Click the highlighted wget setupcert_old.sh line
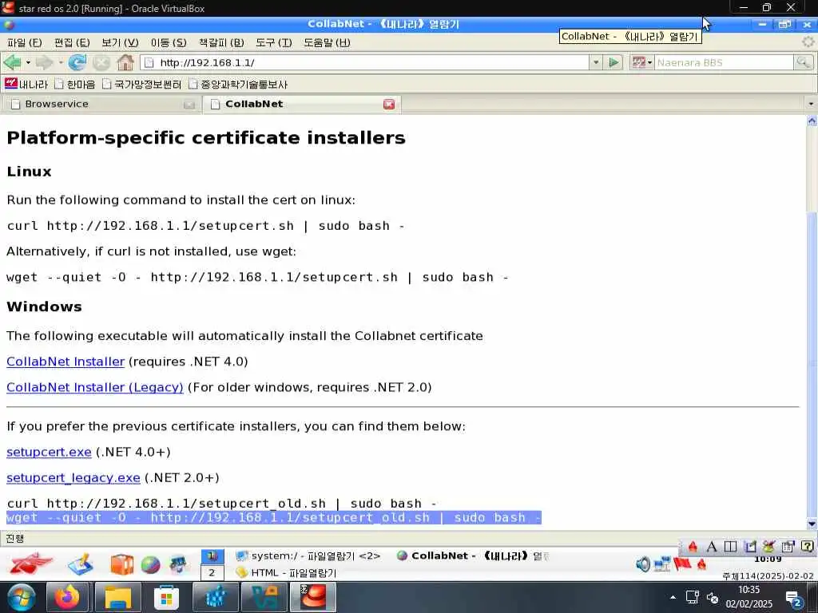 pyautogui.click(x=274, y=517)
